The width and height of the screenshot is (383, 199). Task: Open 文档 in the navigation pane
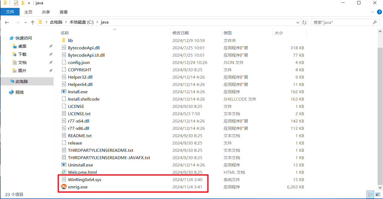[x=22, y=63]
